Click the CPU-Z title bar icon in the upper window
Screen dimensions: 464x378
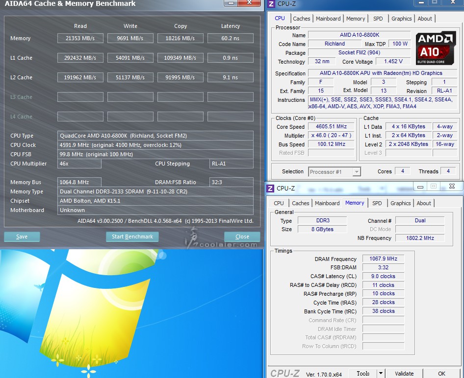(271, 4)
